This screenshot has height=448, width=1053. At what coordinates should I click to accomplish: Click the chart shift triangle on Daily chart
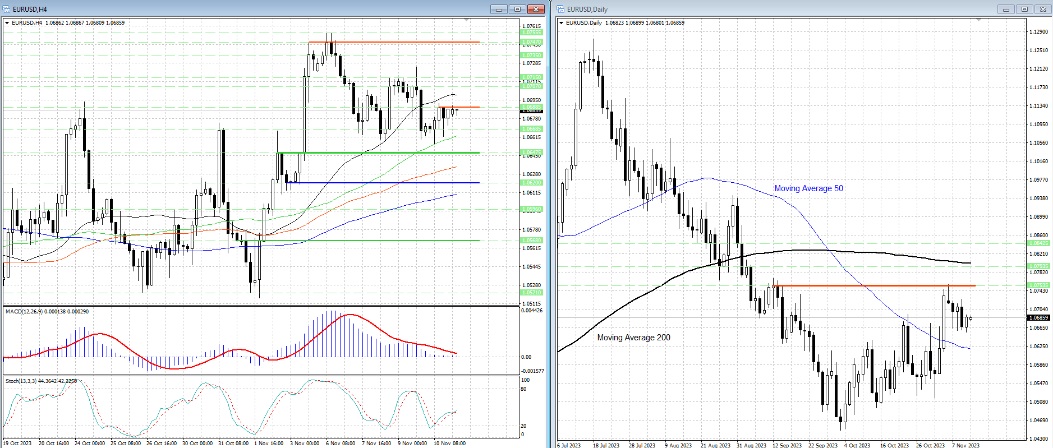(978, 20)
